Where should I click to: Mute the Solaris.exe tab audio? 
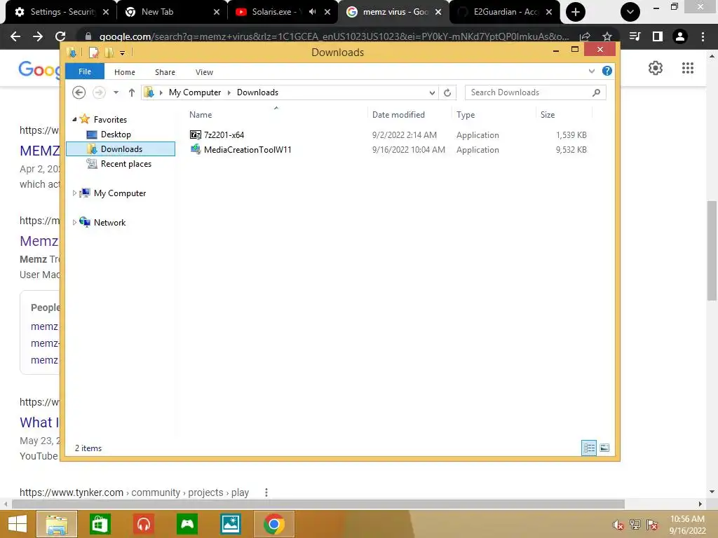pyautogui.click(x=312, y=12)
